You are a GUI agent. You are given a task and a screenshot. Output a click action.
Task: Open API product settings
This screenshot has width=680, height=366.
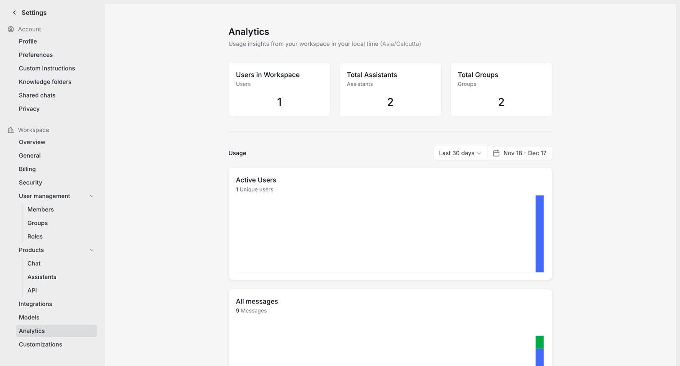pyautogui.click(x=32, y=290)
